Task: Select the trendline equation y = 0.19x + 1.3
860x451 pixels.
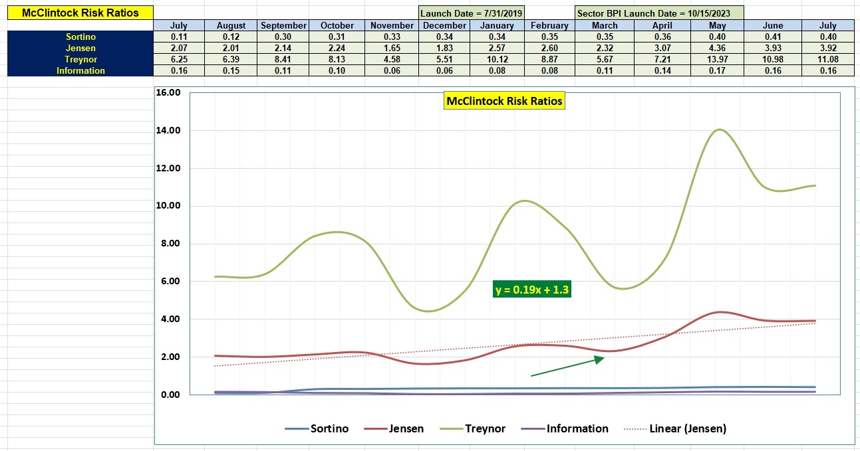Action: coord(533,290)
